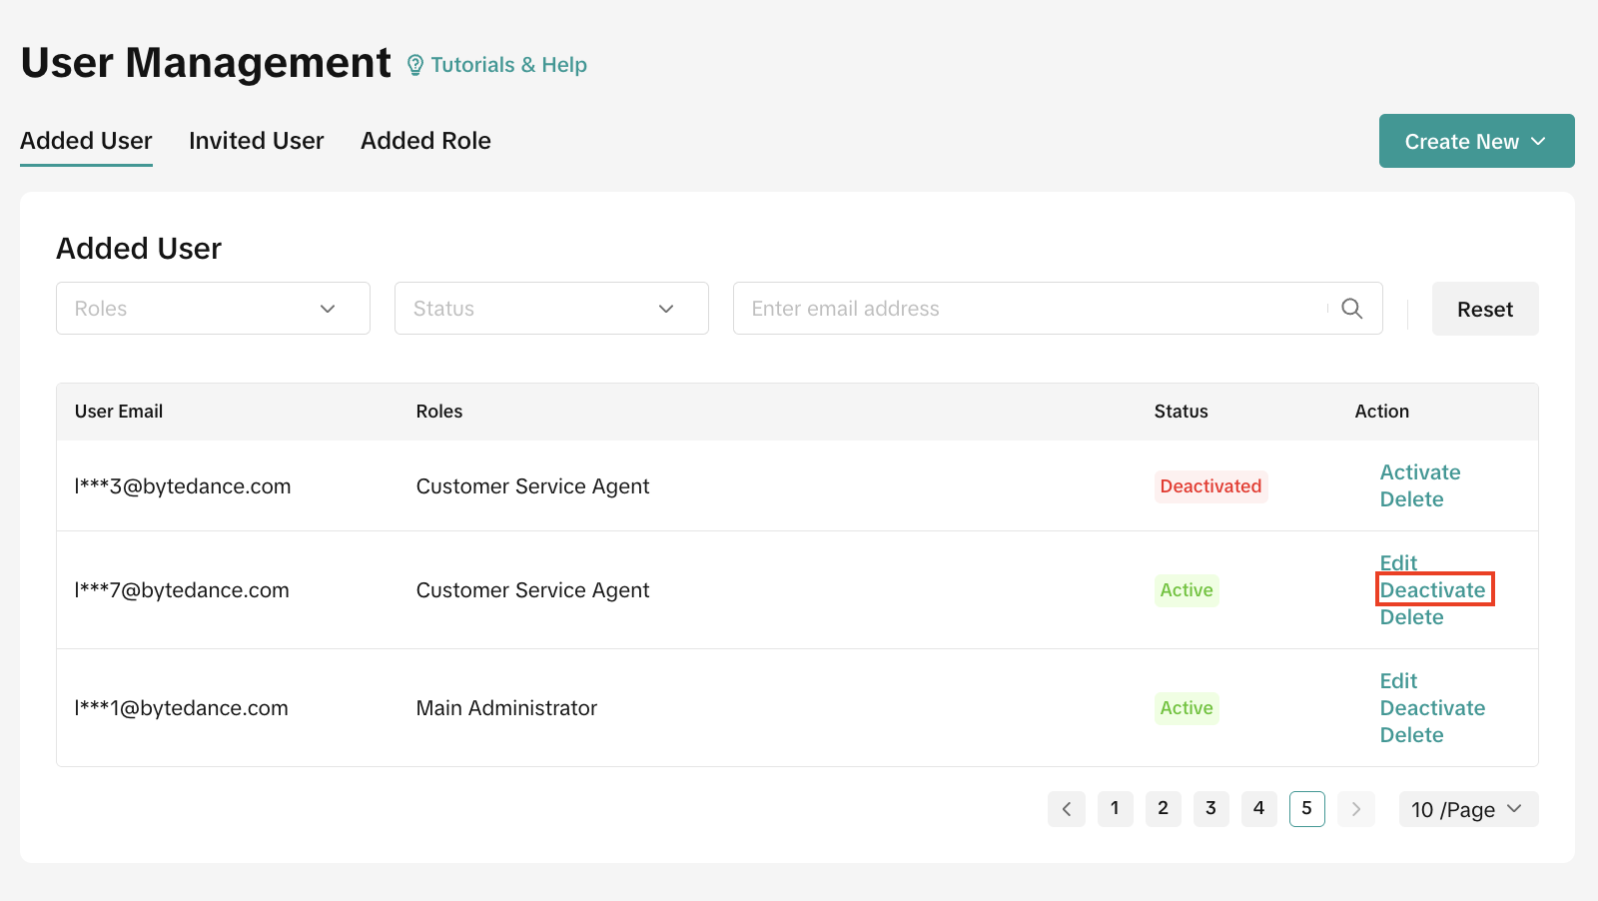The width and height of the screenshot is (1598, 901).
Task: Edit the l***7@bytedance.com user
Action: [x=1398, y=562]
